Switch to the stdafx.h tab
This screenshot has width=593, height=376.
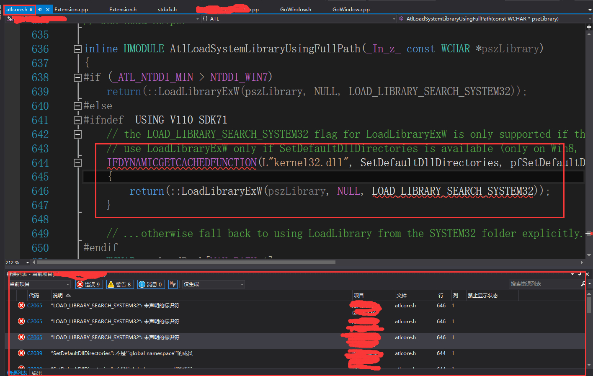tap(167, 9)
